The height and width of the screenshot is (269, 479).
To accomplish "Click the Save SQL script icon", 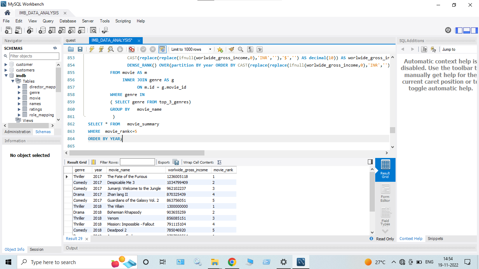I will 80,49.
